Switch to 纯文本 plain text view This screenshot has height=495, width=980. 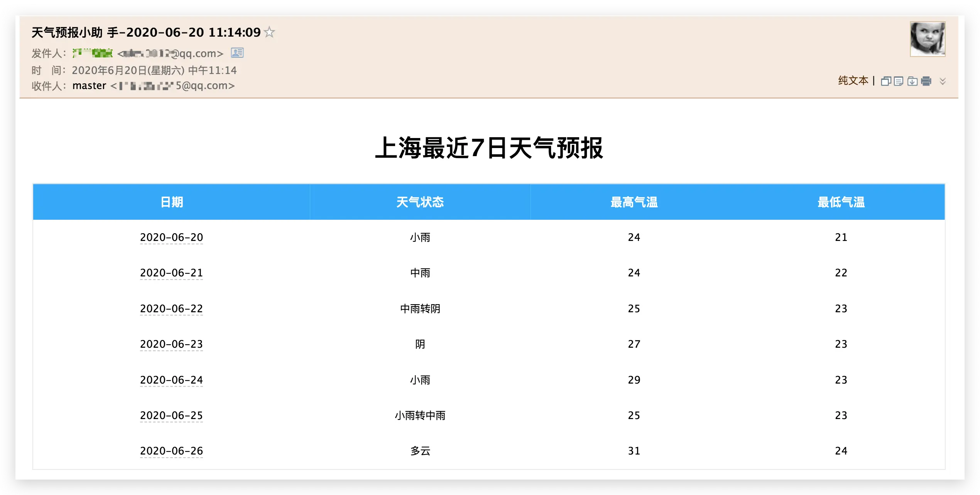tap(853, 81)
